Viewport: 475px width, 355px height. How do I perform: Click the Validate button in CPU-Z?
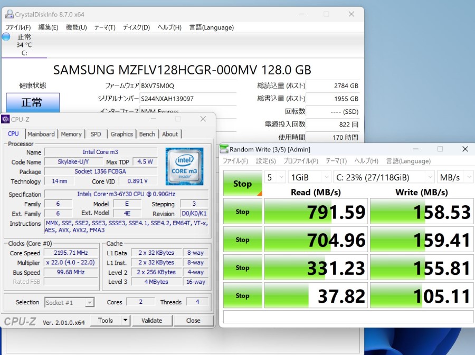point(152,320)
